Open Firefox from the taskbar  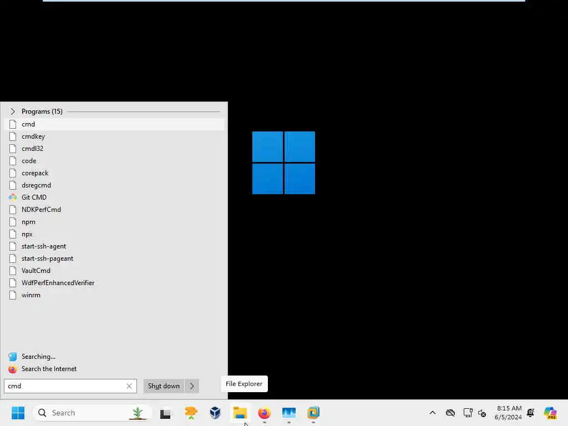click(x=265, y=413)
